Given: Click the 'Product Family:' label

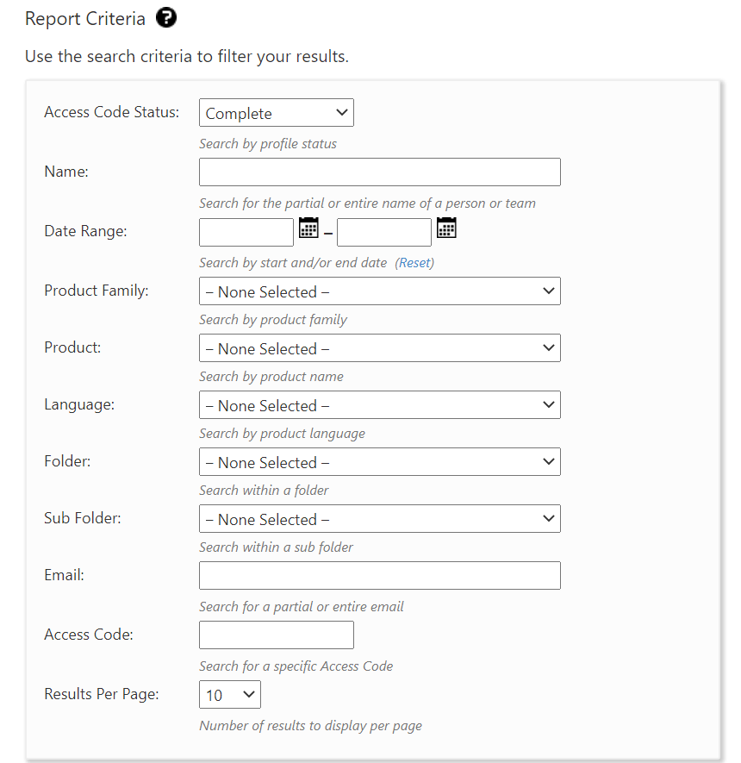Looking at the screenshot, I should (97, 291).
